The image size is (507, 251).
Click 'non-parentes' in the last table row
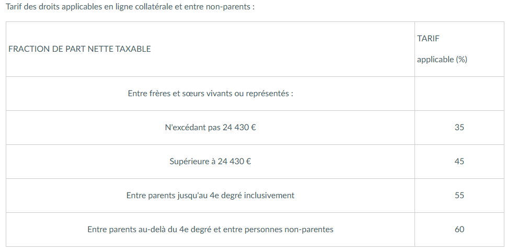coord(310,230)
